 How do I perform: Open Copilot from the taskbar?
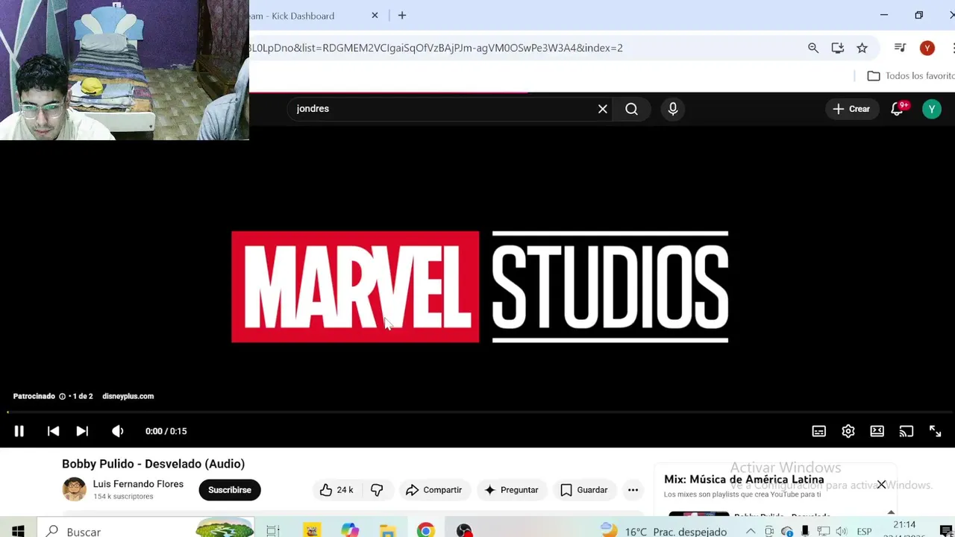pos(349,531)
